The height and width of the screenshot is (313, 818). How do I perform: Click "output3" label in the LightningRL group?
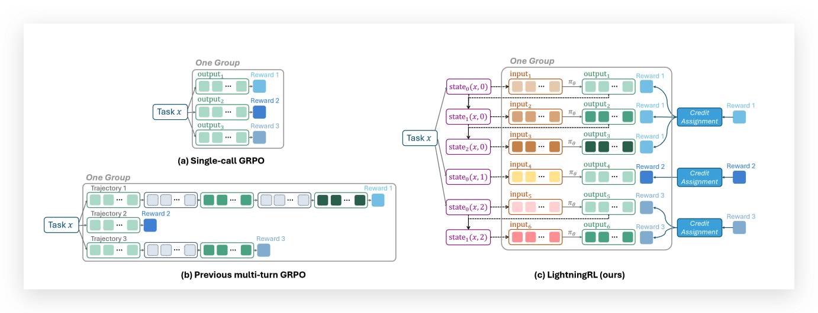pyautogui.click(x=597, y=135)
